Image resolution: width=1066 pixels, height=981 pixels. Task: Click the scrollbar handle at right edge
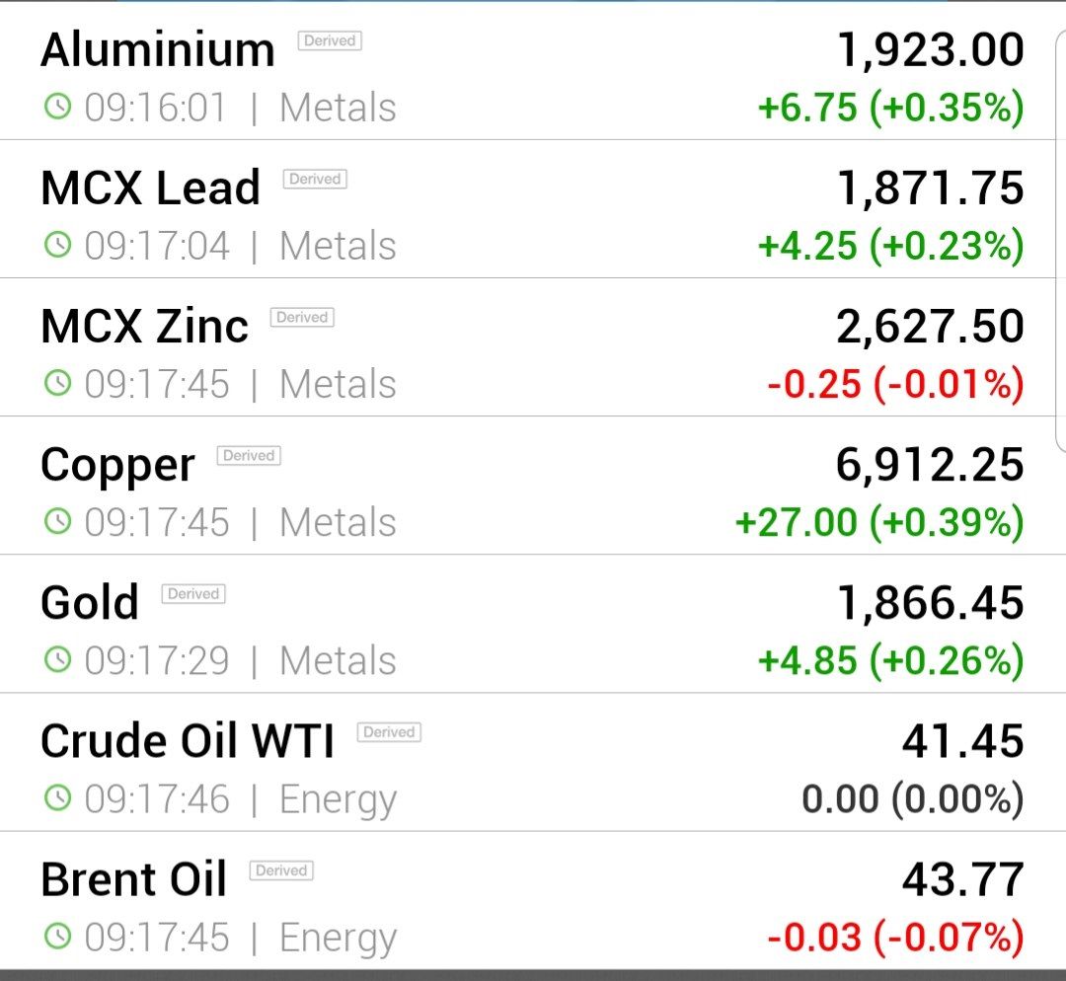tap(1060, 240)
